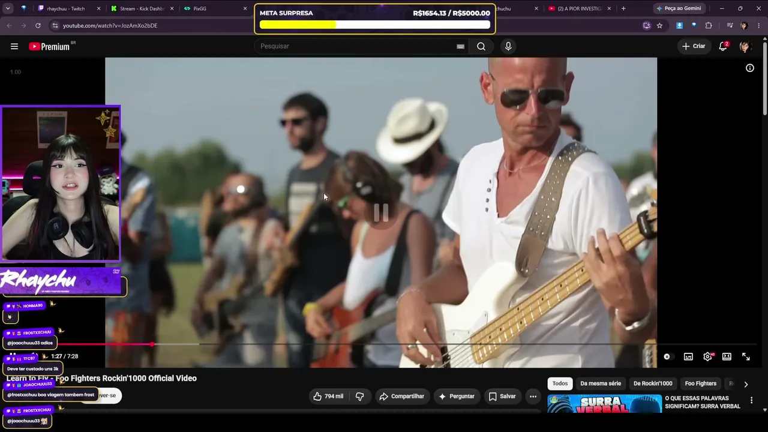Reload the YouTube page
768x432 pixels.
[x=38, y=26]
